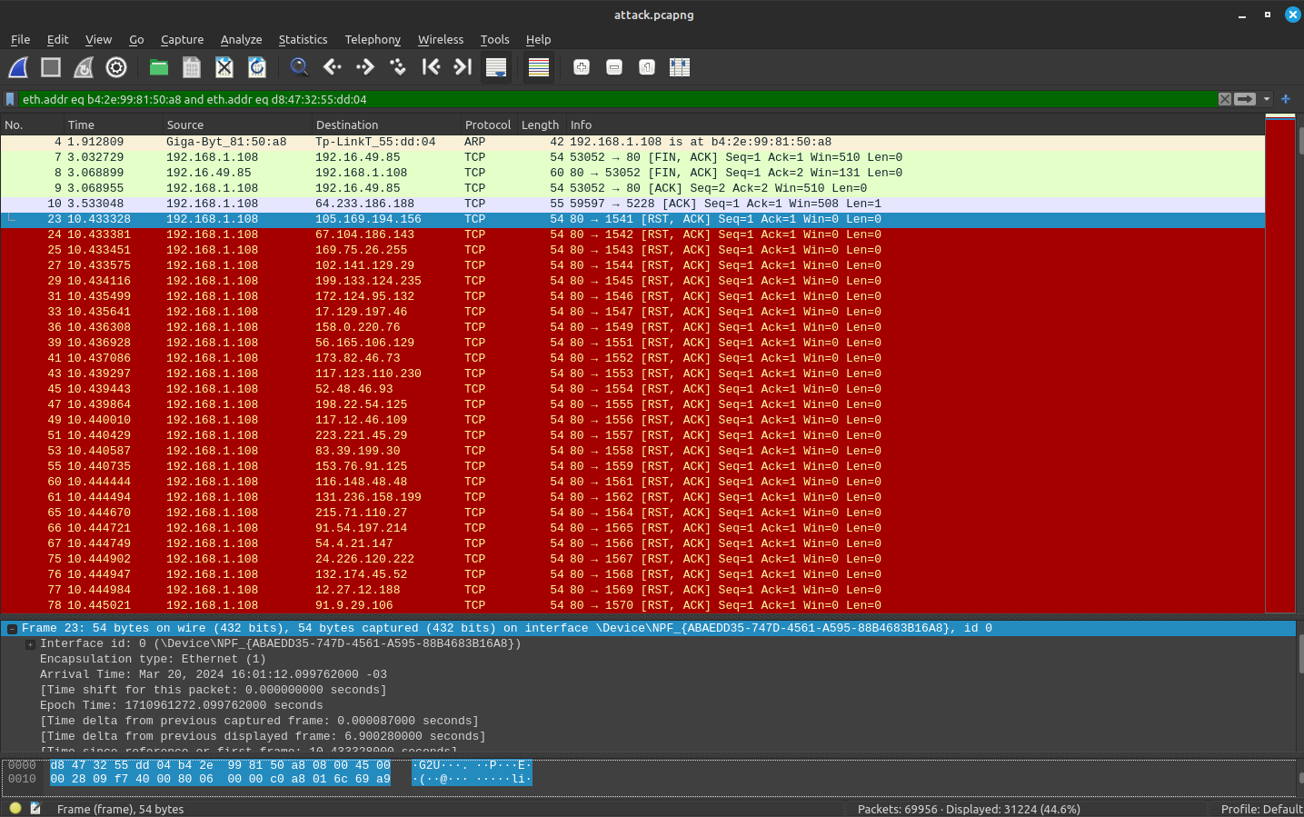Open display filter bookmarks icon

[10, 99]
